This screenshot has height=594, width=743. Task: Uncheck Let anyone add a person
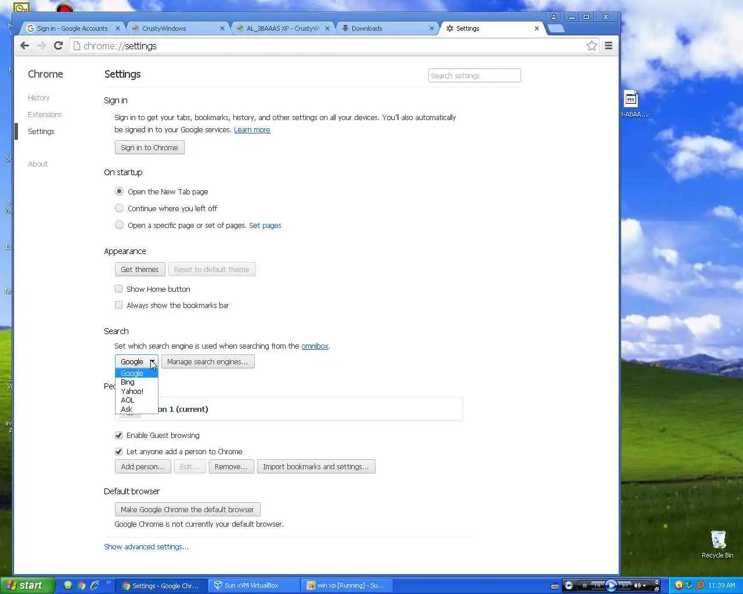pyautogui.click(x=118, y=451)
